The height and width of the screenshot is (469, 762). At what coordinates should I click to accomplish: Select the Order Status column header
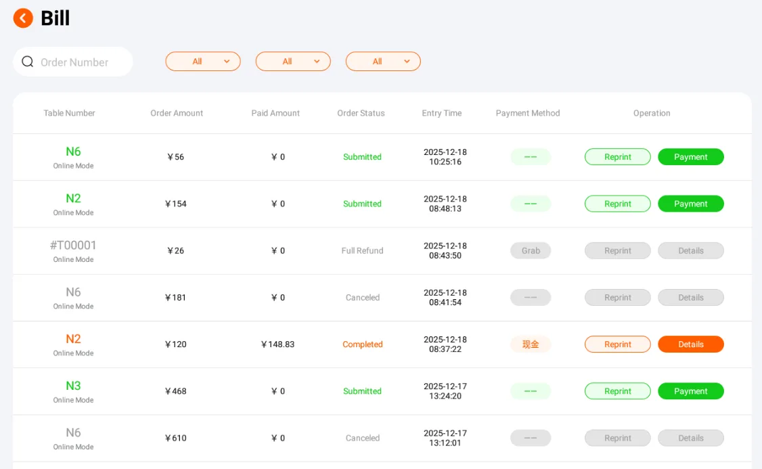click(361, 113)
